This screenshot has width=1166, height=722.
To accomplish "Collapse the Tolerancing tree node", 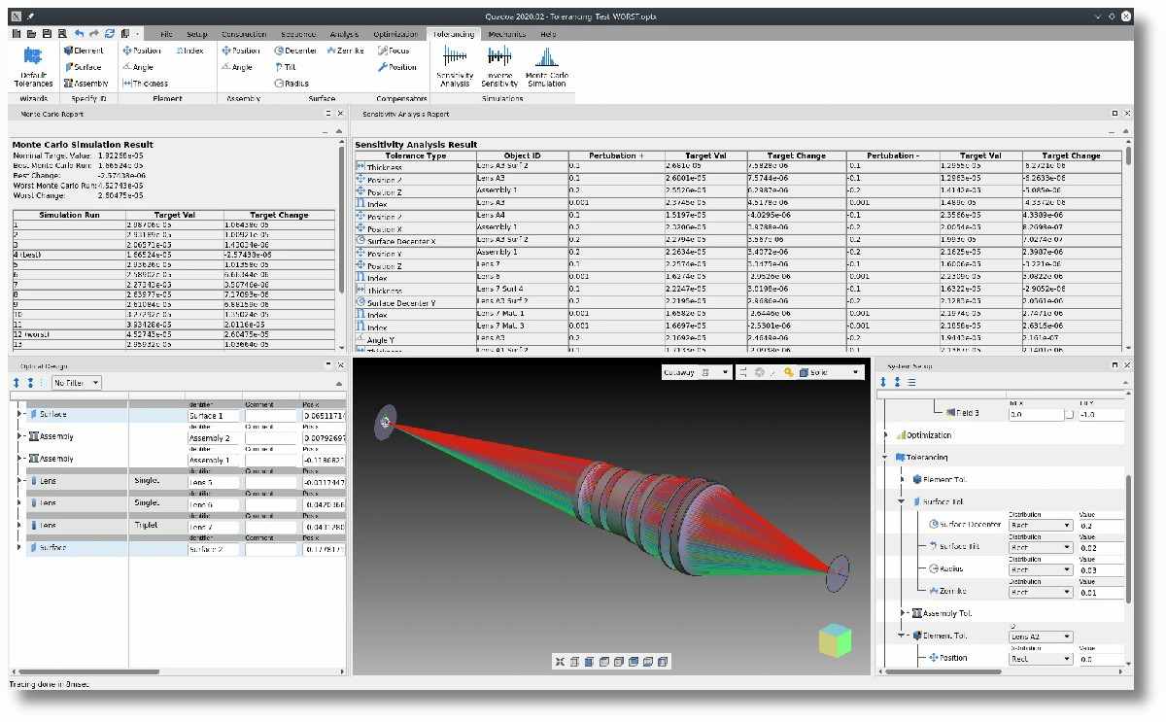I will click(886, 457).
